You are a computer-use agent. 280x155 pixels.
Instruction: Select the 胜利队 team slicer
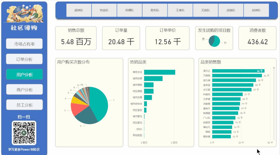(154, 10)
